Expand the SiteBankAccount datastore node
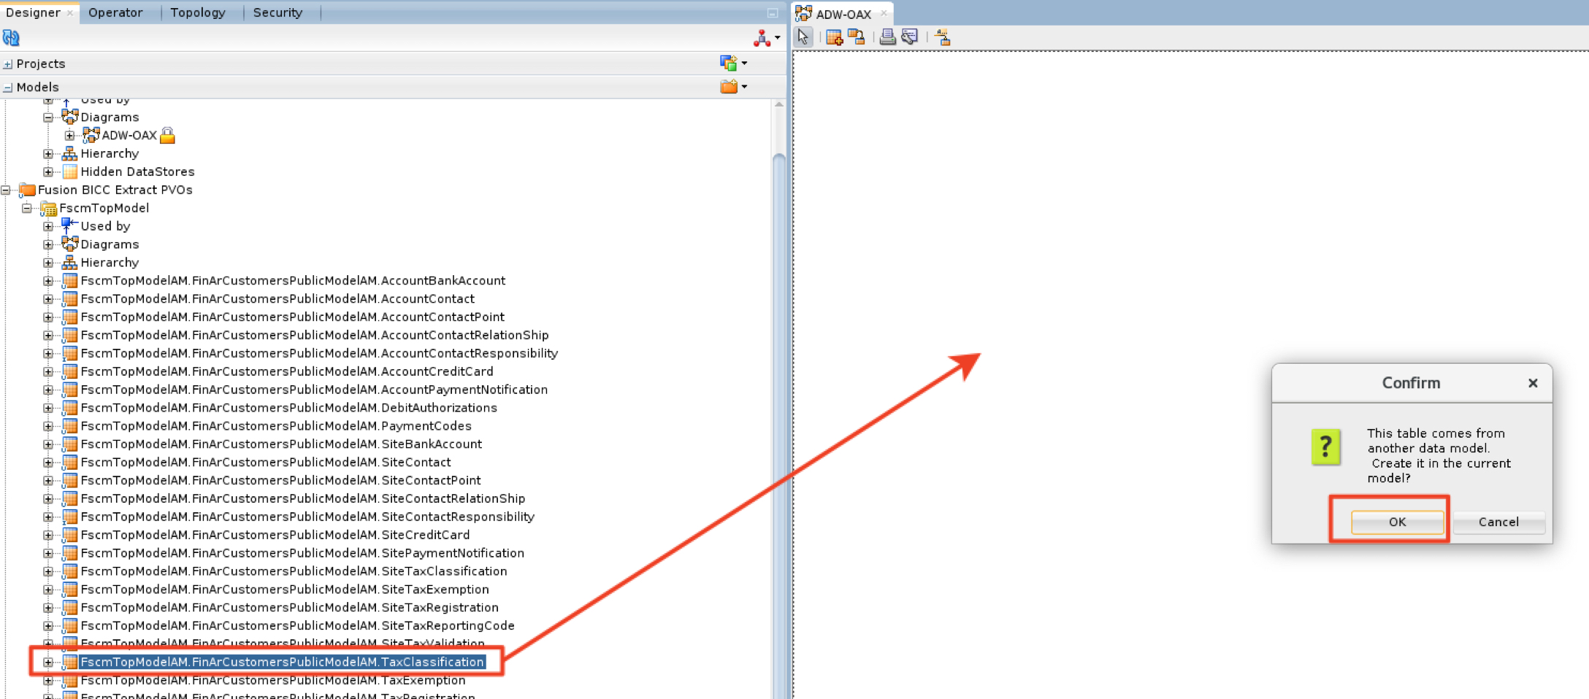 (x=48, y=444)
